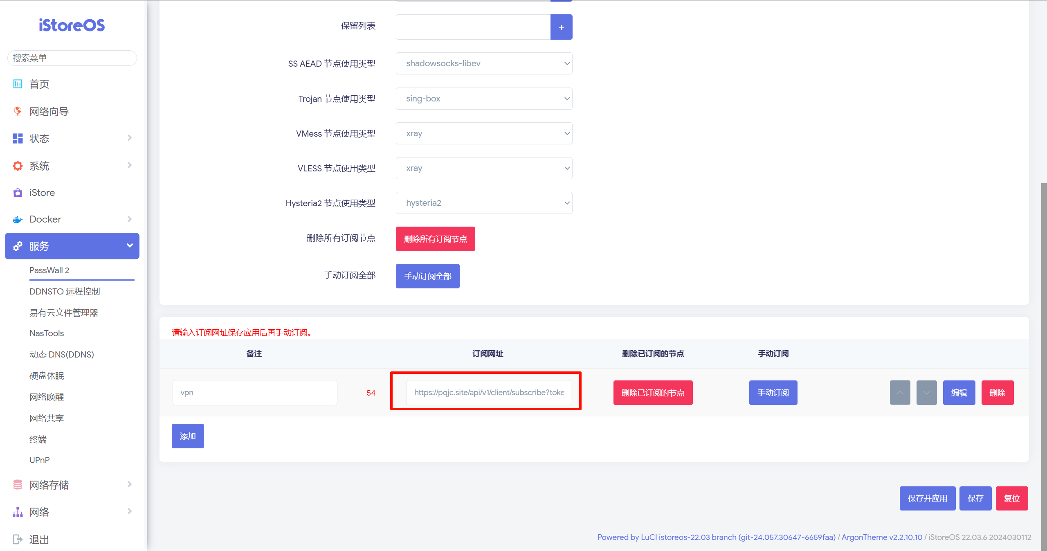Click the 订阅网址 URL input field

pos(489,393)
